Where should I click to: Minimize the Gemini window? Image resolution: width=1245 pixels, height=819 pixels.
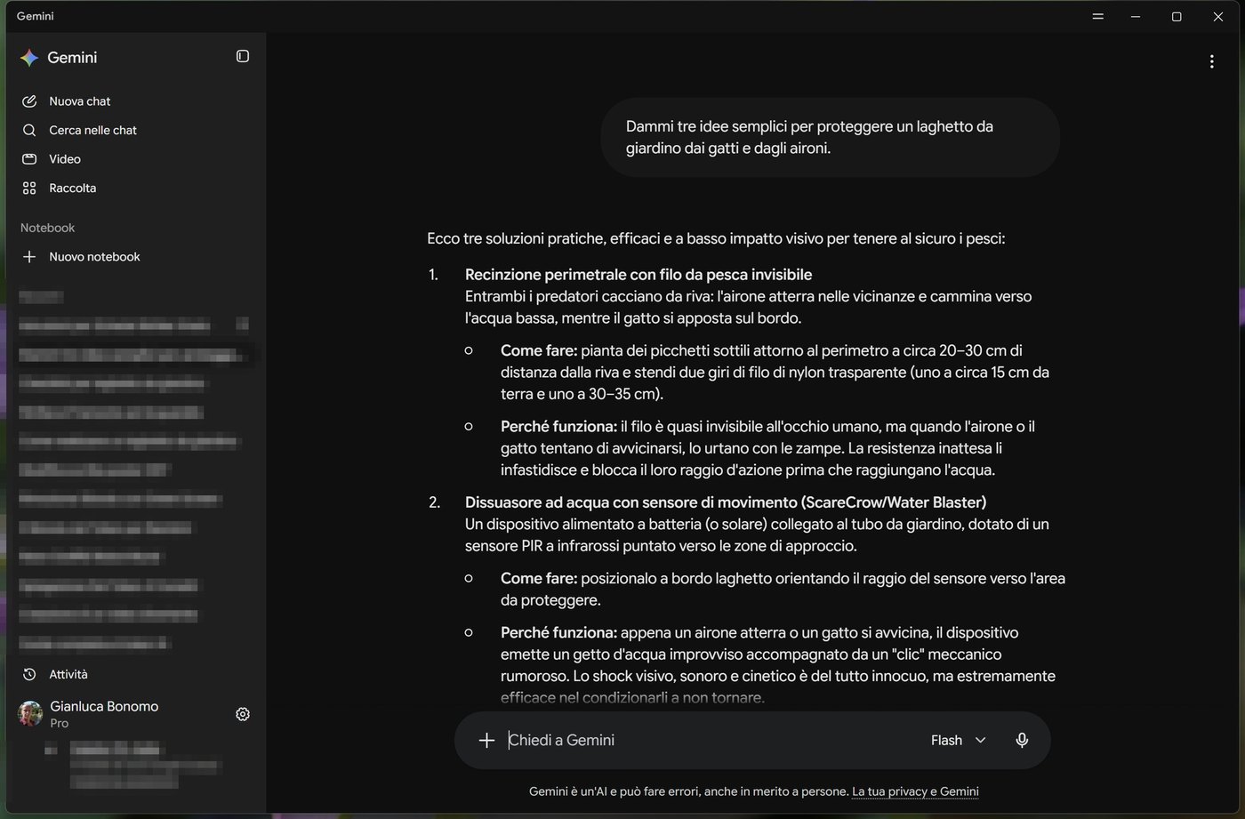pyautogui.click(x=1136, y=17)
